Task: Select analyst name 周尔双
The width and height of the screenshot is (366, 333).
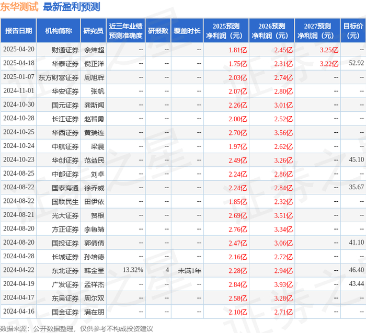Action: point(94,298)
